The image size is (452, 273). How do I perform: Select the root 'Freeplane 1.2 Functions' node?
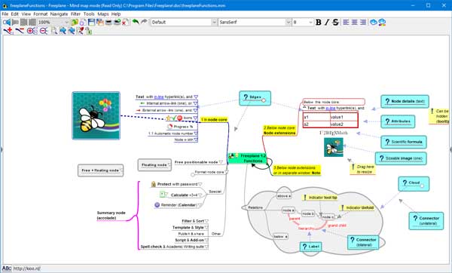(x=248, y=158)
